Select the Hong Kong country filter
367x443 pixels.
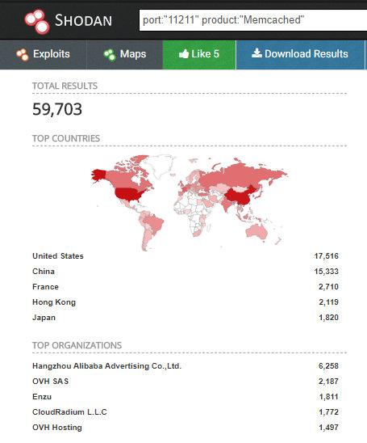tap(54, 302)
